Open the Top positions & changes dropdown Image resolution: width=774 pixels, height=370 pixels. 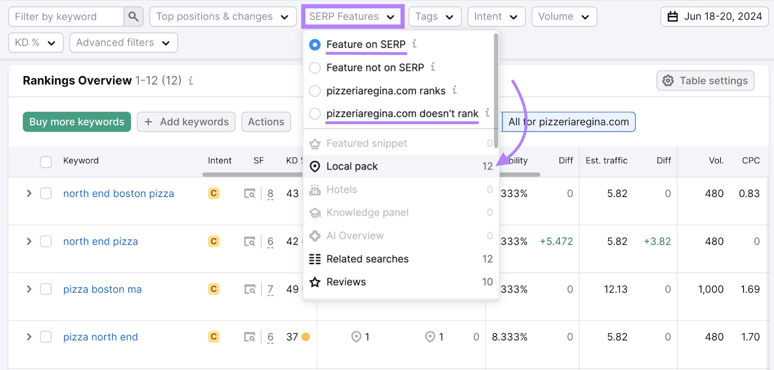coord(223,17)
